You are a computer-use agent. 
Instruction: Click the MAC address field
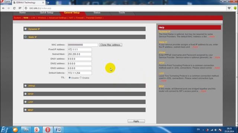[83, 45]
